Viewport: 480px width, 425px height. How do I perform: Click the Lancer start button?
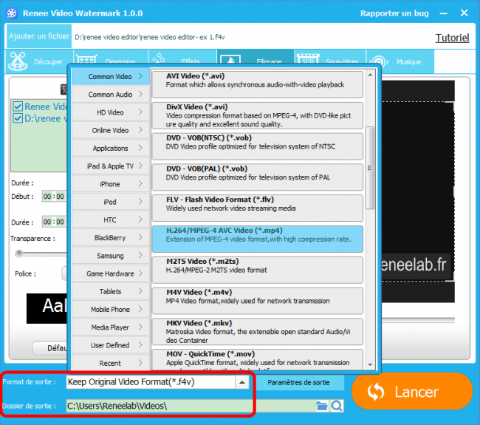pyautogui.click(x=412, y=391)
